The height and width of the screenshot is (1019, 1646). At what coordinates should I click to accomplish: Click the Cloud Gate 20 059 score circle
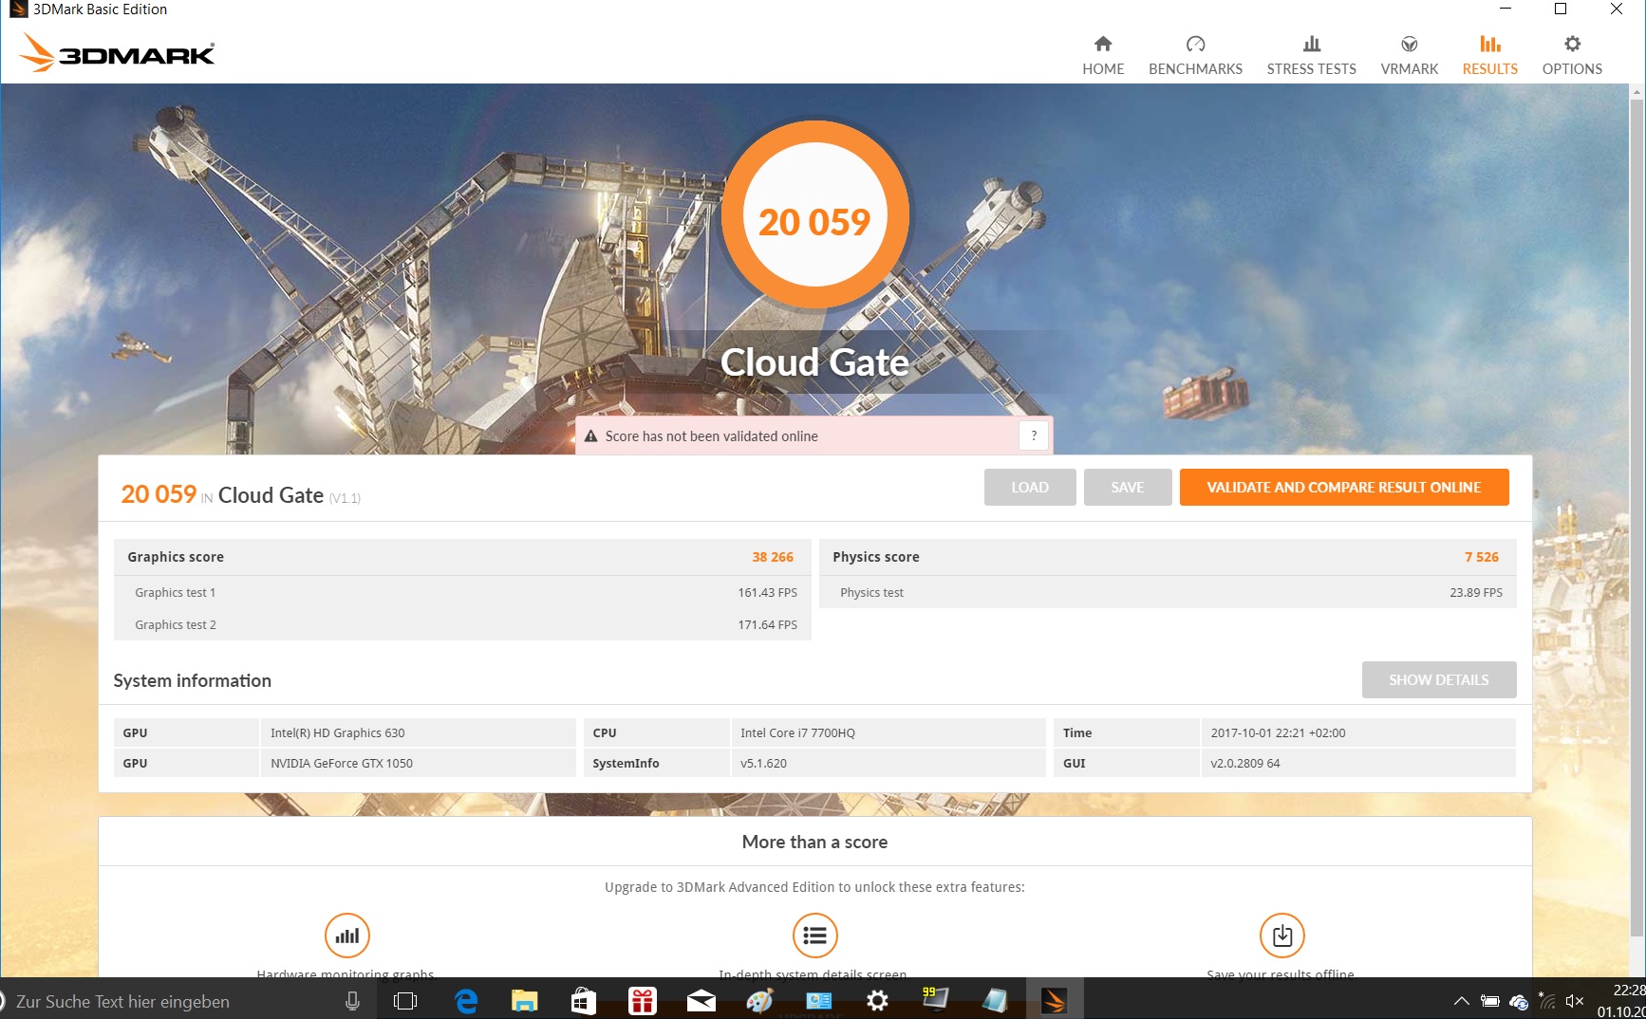click(814, 215)
